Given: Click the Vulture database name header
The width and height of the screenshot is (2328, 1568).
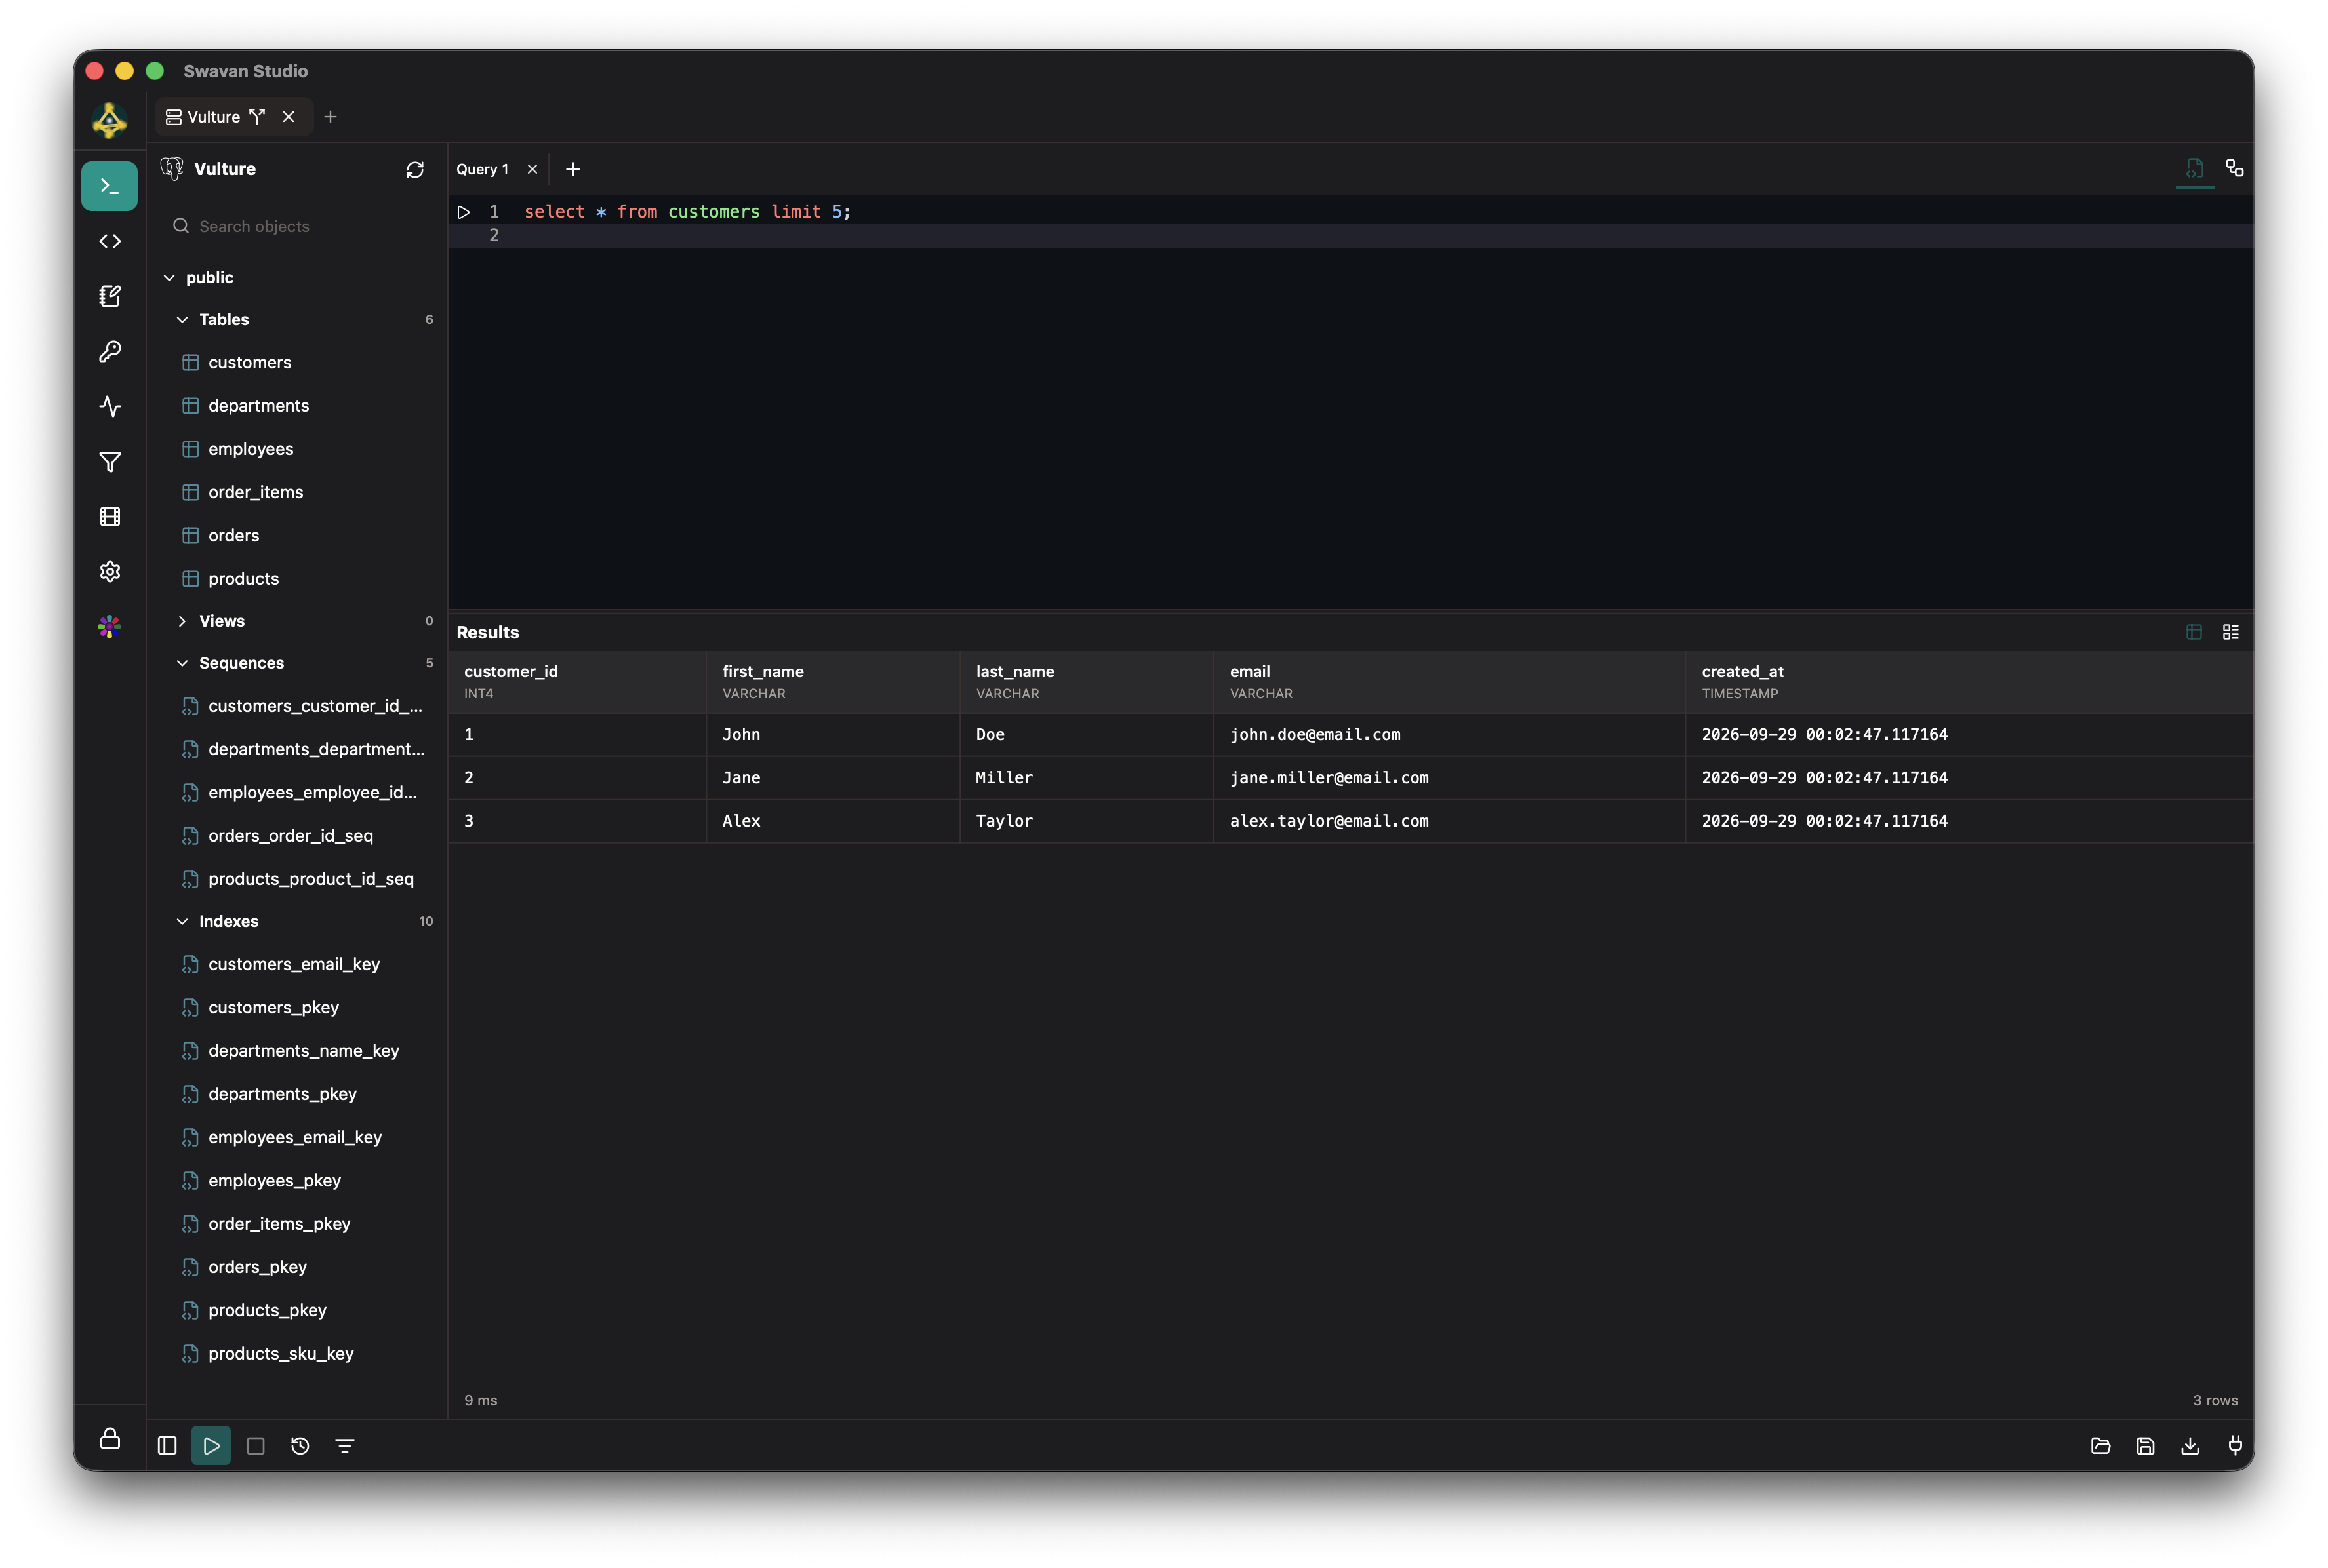Looking at the screenshot, I should 225,169.
